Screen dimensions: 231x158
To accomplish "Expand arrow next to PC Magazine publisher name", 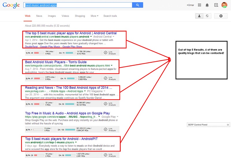I will click(104, 91).
